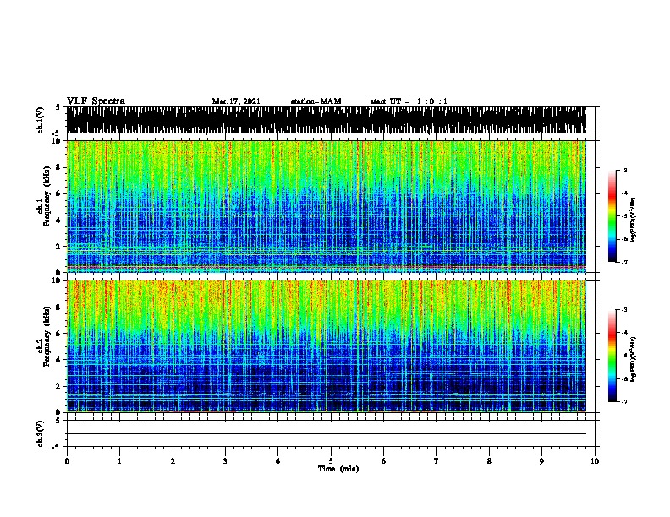Screen dimensions: 670x517
Task: Click the 'ch.1(V)' axis label
Action: [x=41, y=120]
